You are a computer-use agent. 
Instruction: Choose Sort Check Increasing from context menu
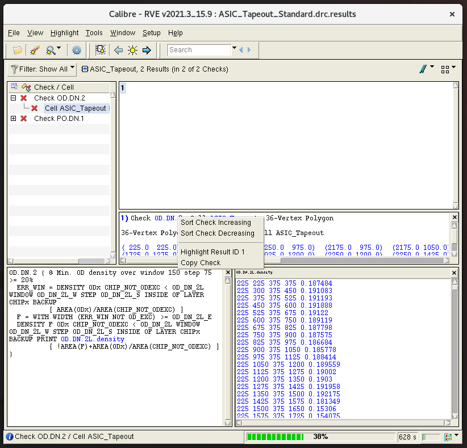point(220,223)
